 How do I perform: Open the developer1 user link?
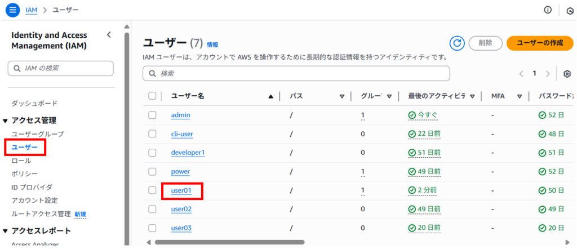coord(188,153)
